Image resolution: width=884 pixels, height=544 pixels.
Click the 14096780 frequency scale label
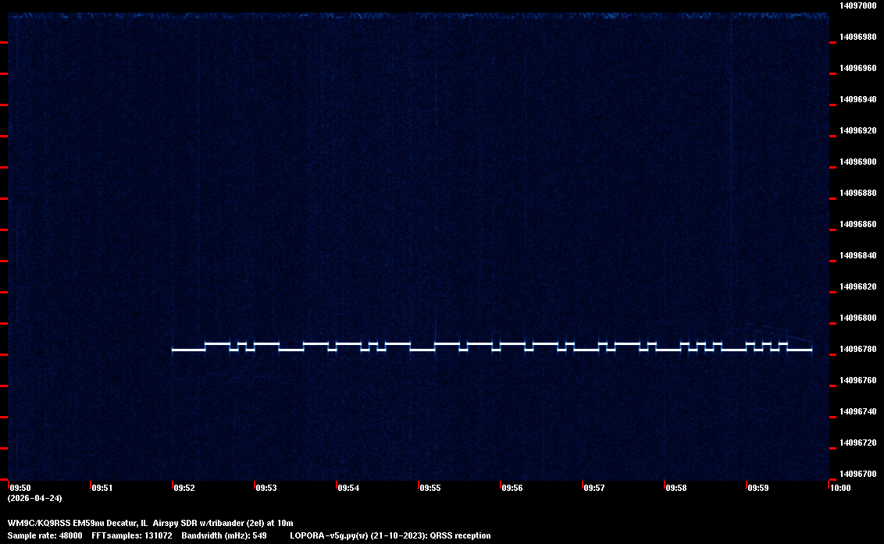click(x=857, y=349)
